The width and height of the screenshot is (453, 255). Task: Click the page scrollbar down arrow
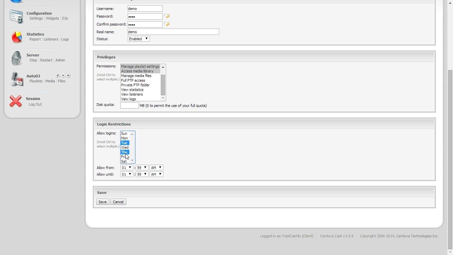point(450,252)
